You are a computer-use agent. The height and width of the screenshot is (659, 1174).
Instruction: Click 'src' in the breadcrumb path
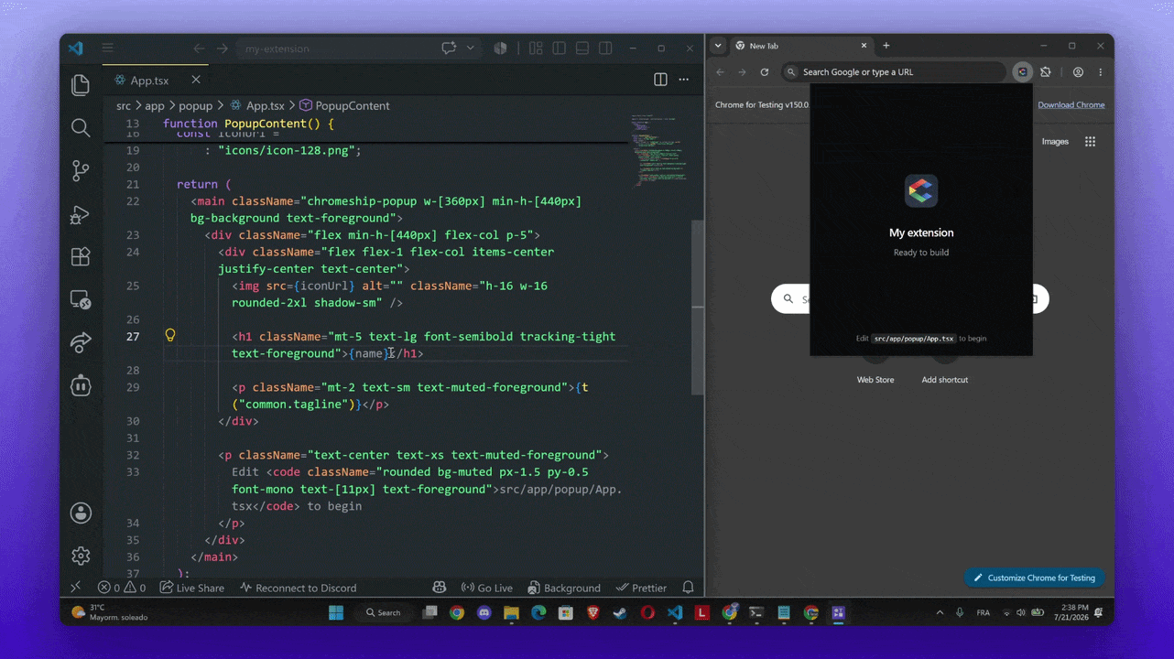124,105
